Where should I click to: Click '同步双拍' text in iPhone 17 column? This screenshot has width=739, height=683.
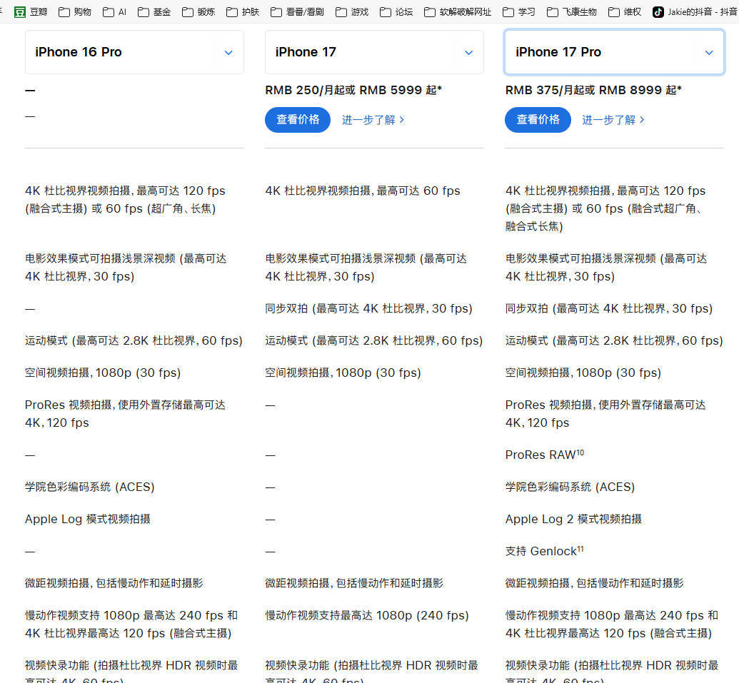click(x=286, y=308)
